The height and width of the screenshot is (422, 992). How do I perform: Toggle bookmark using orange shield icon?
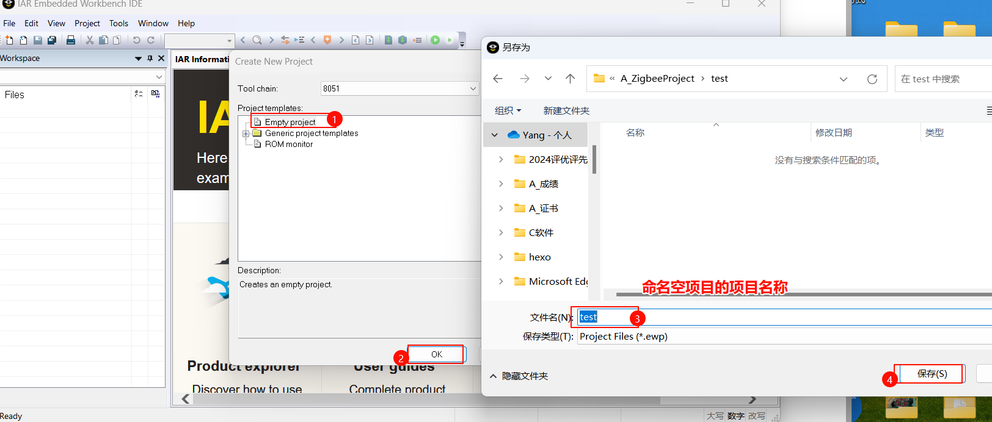click(327, 40)
